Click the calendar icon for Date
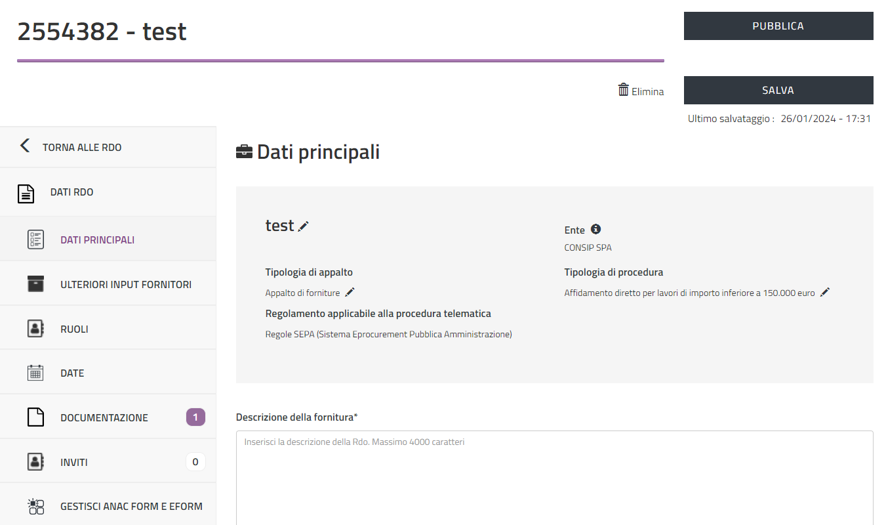Viewport: 886px width, 525px height. tap(35, 373)
